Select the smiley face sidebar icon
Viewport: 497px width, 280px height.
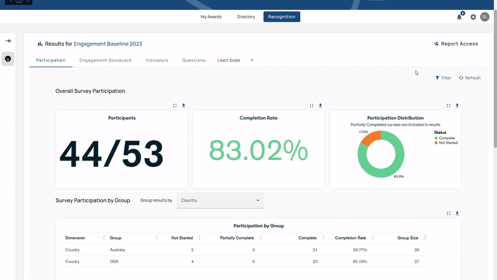coord(8,58)
